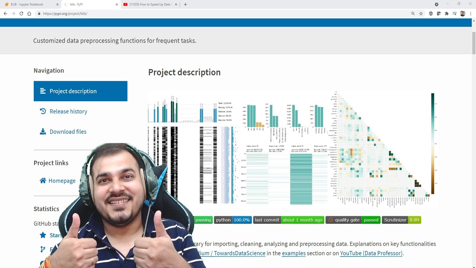This screenshot has height=268, width=476.
Task: Open the Chrome three-dot menu
Action: 470,13
